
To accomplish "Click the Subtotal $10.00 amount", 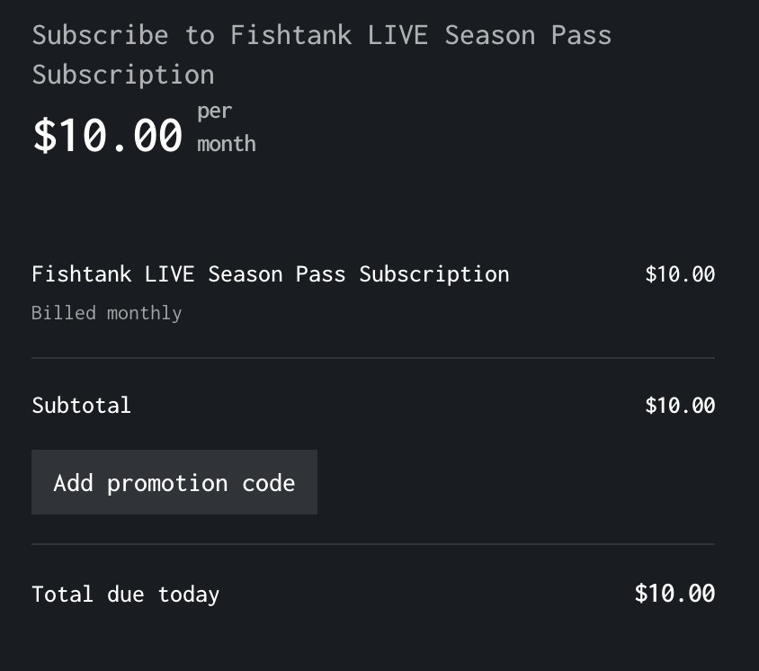I will 680,406.
